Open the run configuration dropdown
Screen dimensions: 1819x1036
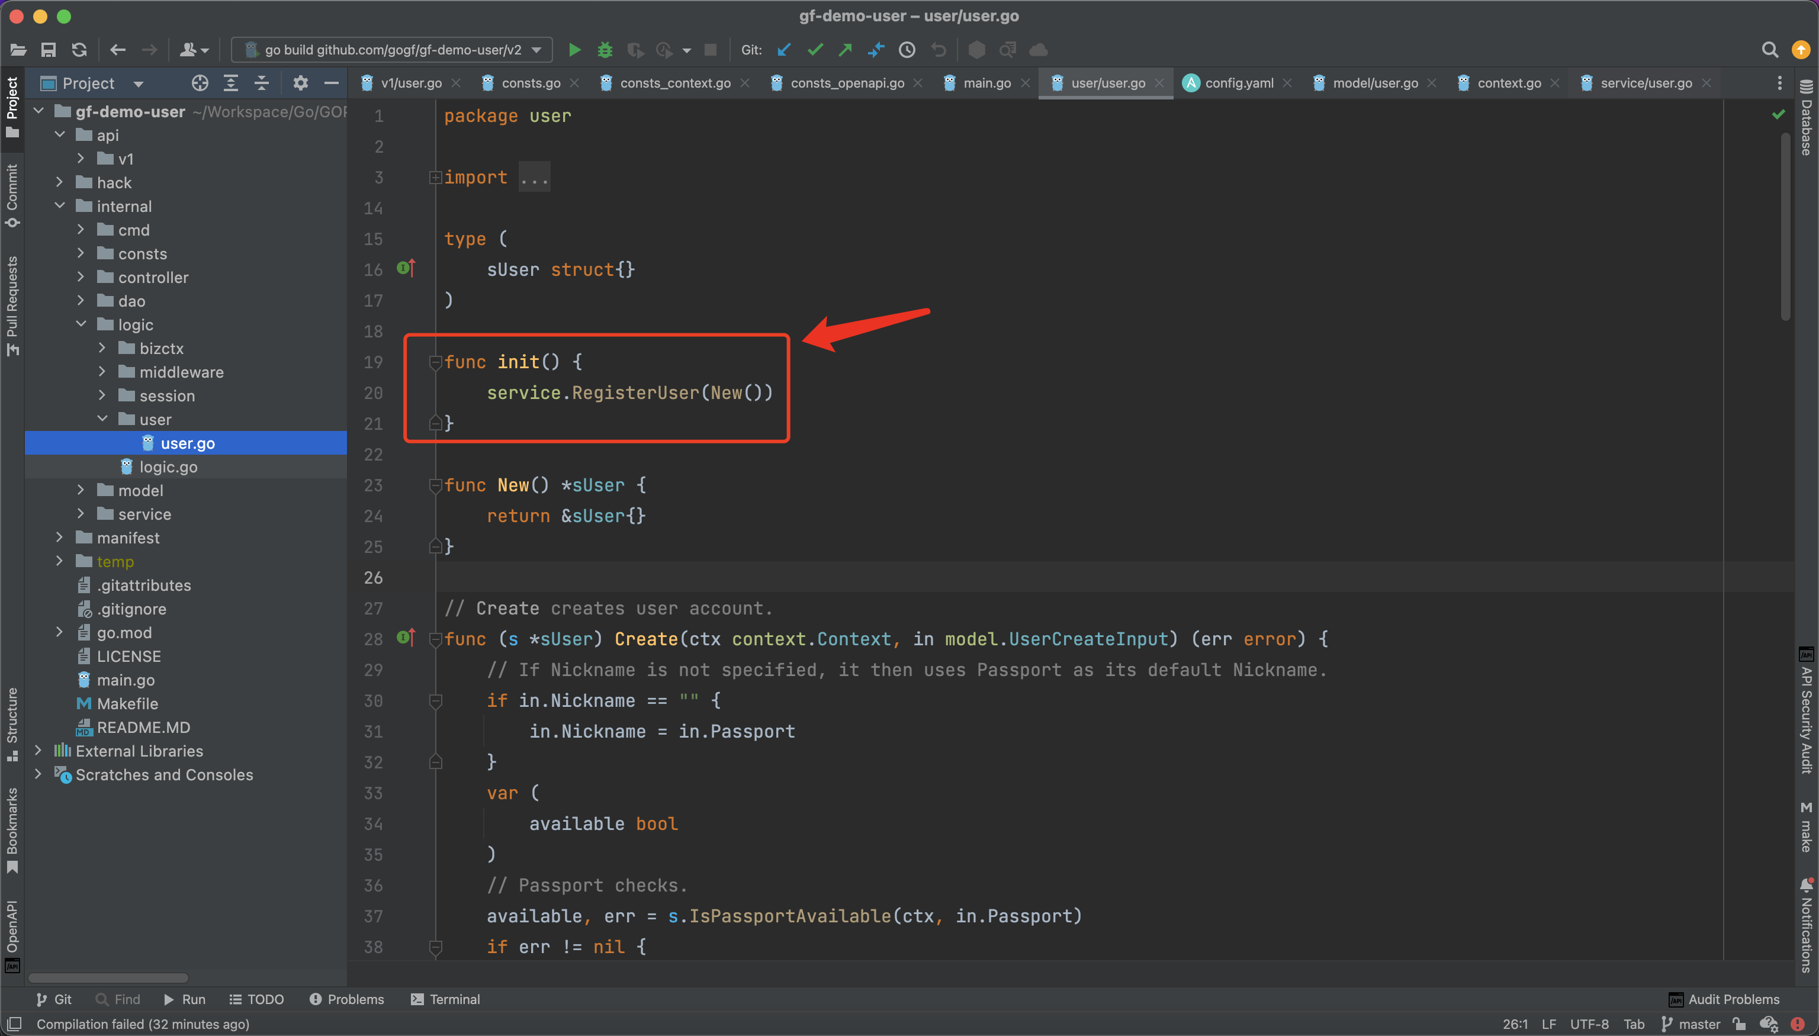[x=393, y=50]
